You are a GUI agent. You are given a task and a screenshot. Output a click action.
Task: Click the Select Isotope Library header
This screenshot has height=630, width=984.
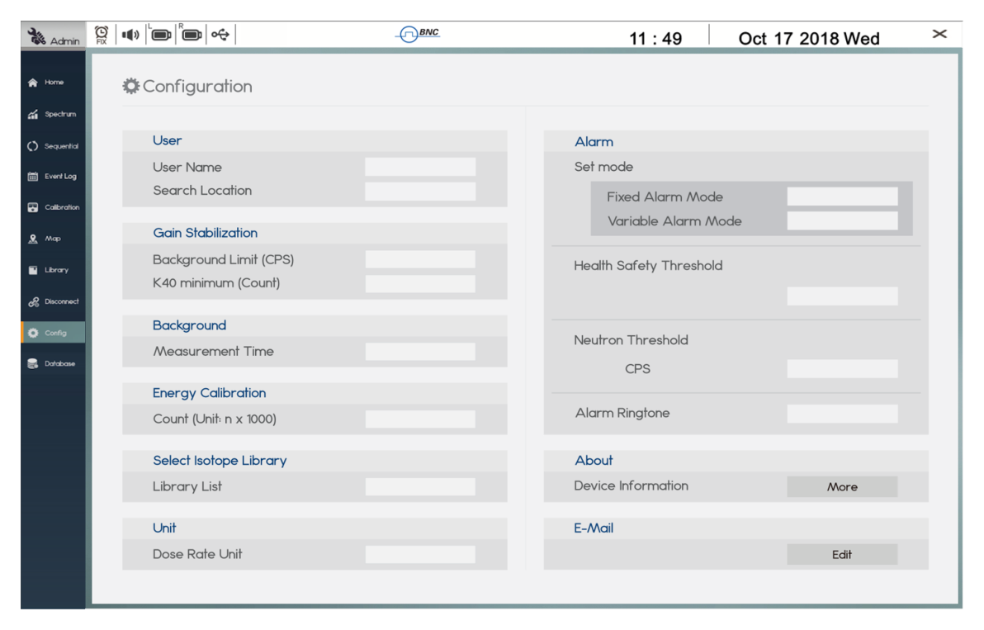pyautogui.click(x=220, y=461)
